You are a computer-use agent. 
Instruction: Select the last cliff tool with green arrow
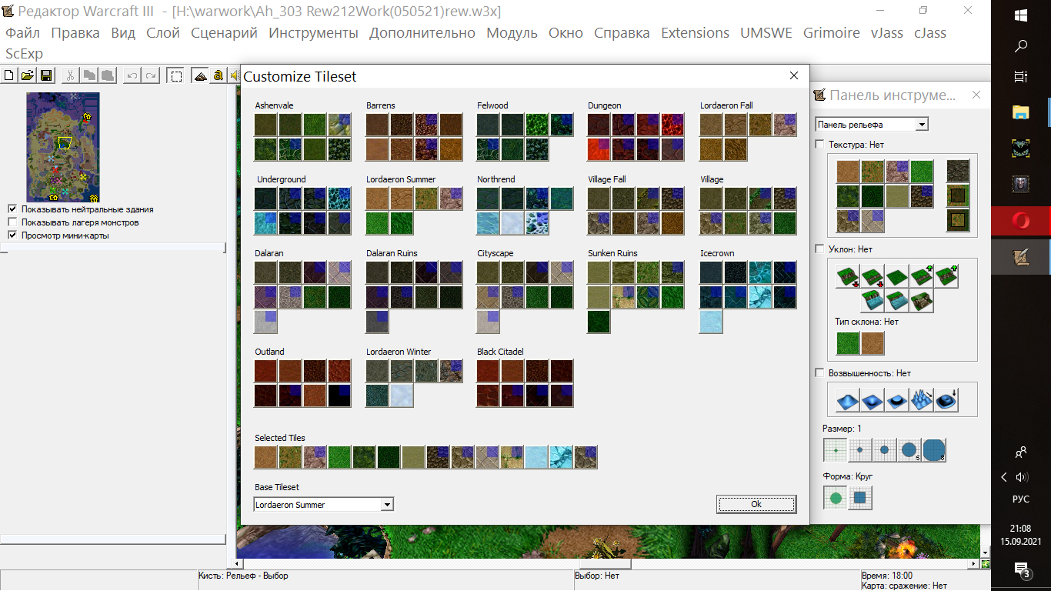tap(947, 277)
